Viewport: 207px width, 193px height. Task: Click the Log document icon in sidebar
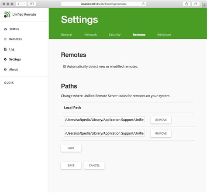(5, 49)
